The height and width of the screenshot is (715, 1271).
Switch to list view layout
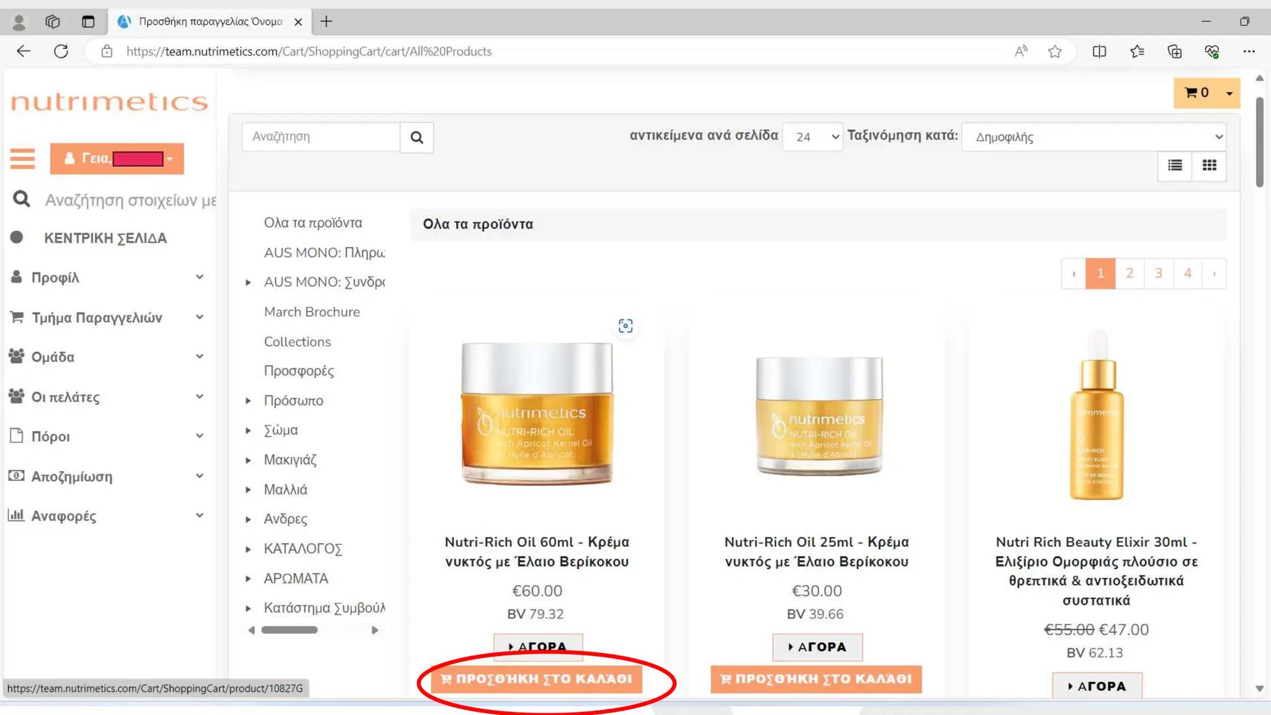1174,165
